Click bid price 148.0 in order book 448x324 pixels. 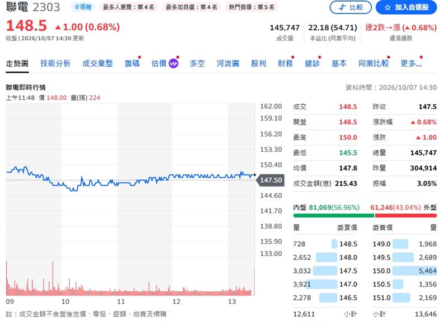pyautogui.click(x=348, y=257)
